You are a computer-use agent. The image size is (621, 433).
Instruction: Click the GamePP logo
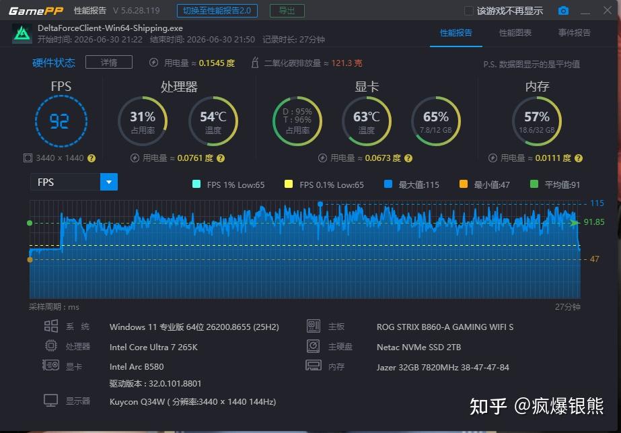point(36,11)
